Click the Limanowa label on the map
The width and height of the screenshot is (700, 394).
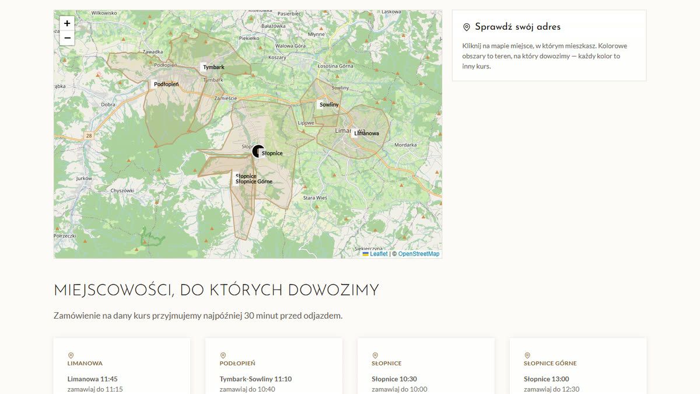[366, 133]
